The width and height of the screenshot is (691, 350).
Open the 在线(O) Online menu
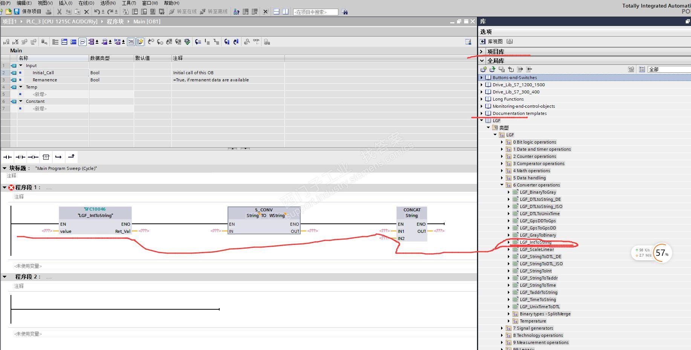86,3
